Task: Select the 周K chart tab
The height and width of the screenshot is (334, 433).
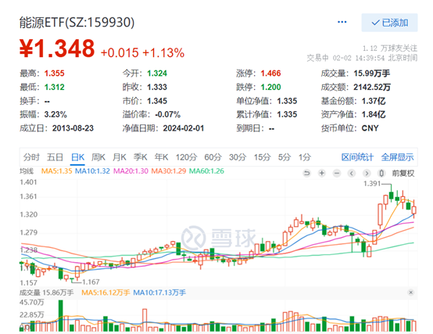Action: tap(98, 157)
